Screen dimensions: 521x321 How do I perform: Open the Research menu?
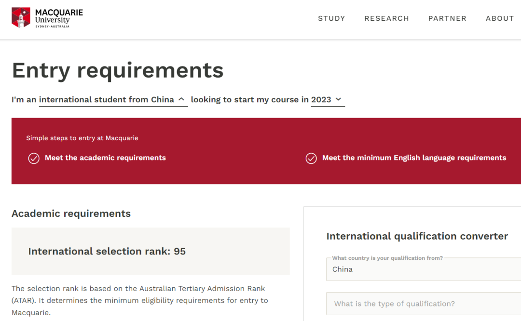387,19
